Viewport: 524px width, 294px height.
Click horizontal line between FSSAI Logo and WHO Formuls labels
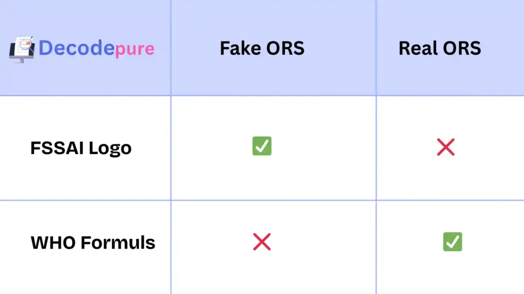pos(85,200)
